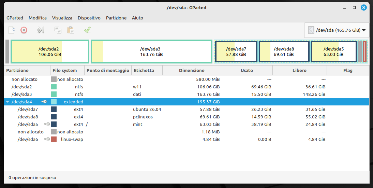Select the /dev/sda8 block in disk map
373x188 pixels.
284,52
